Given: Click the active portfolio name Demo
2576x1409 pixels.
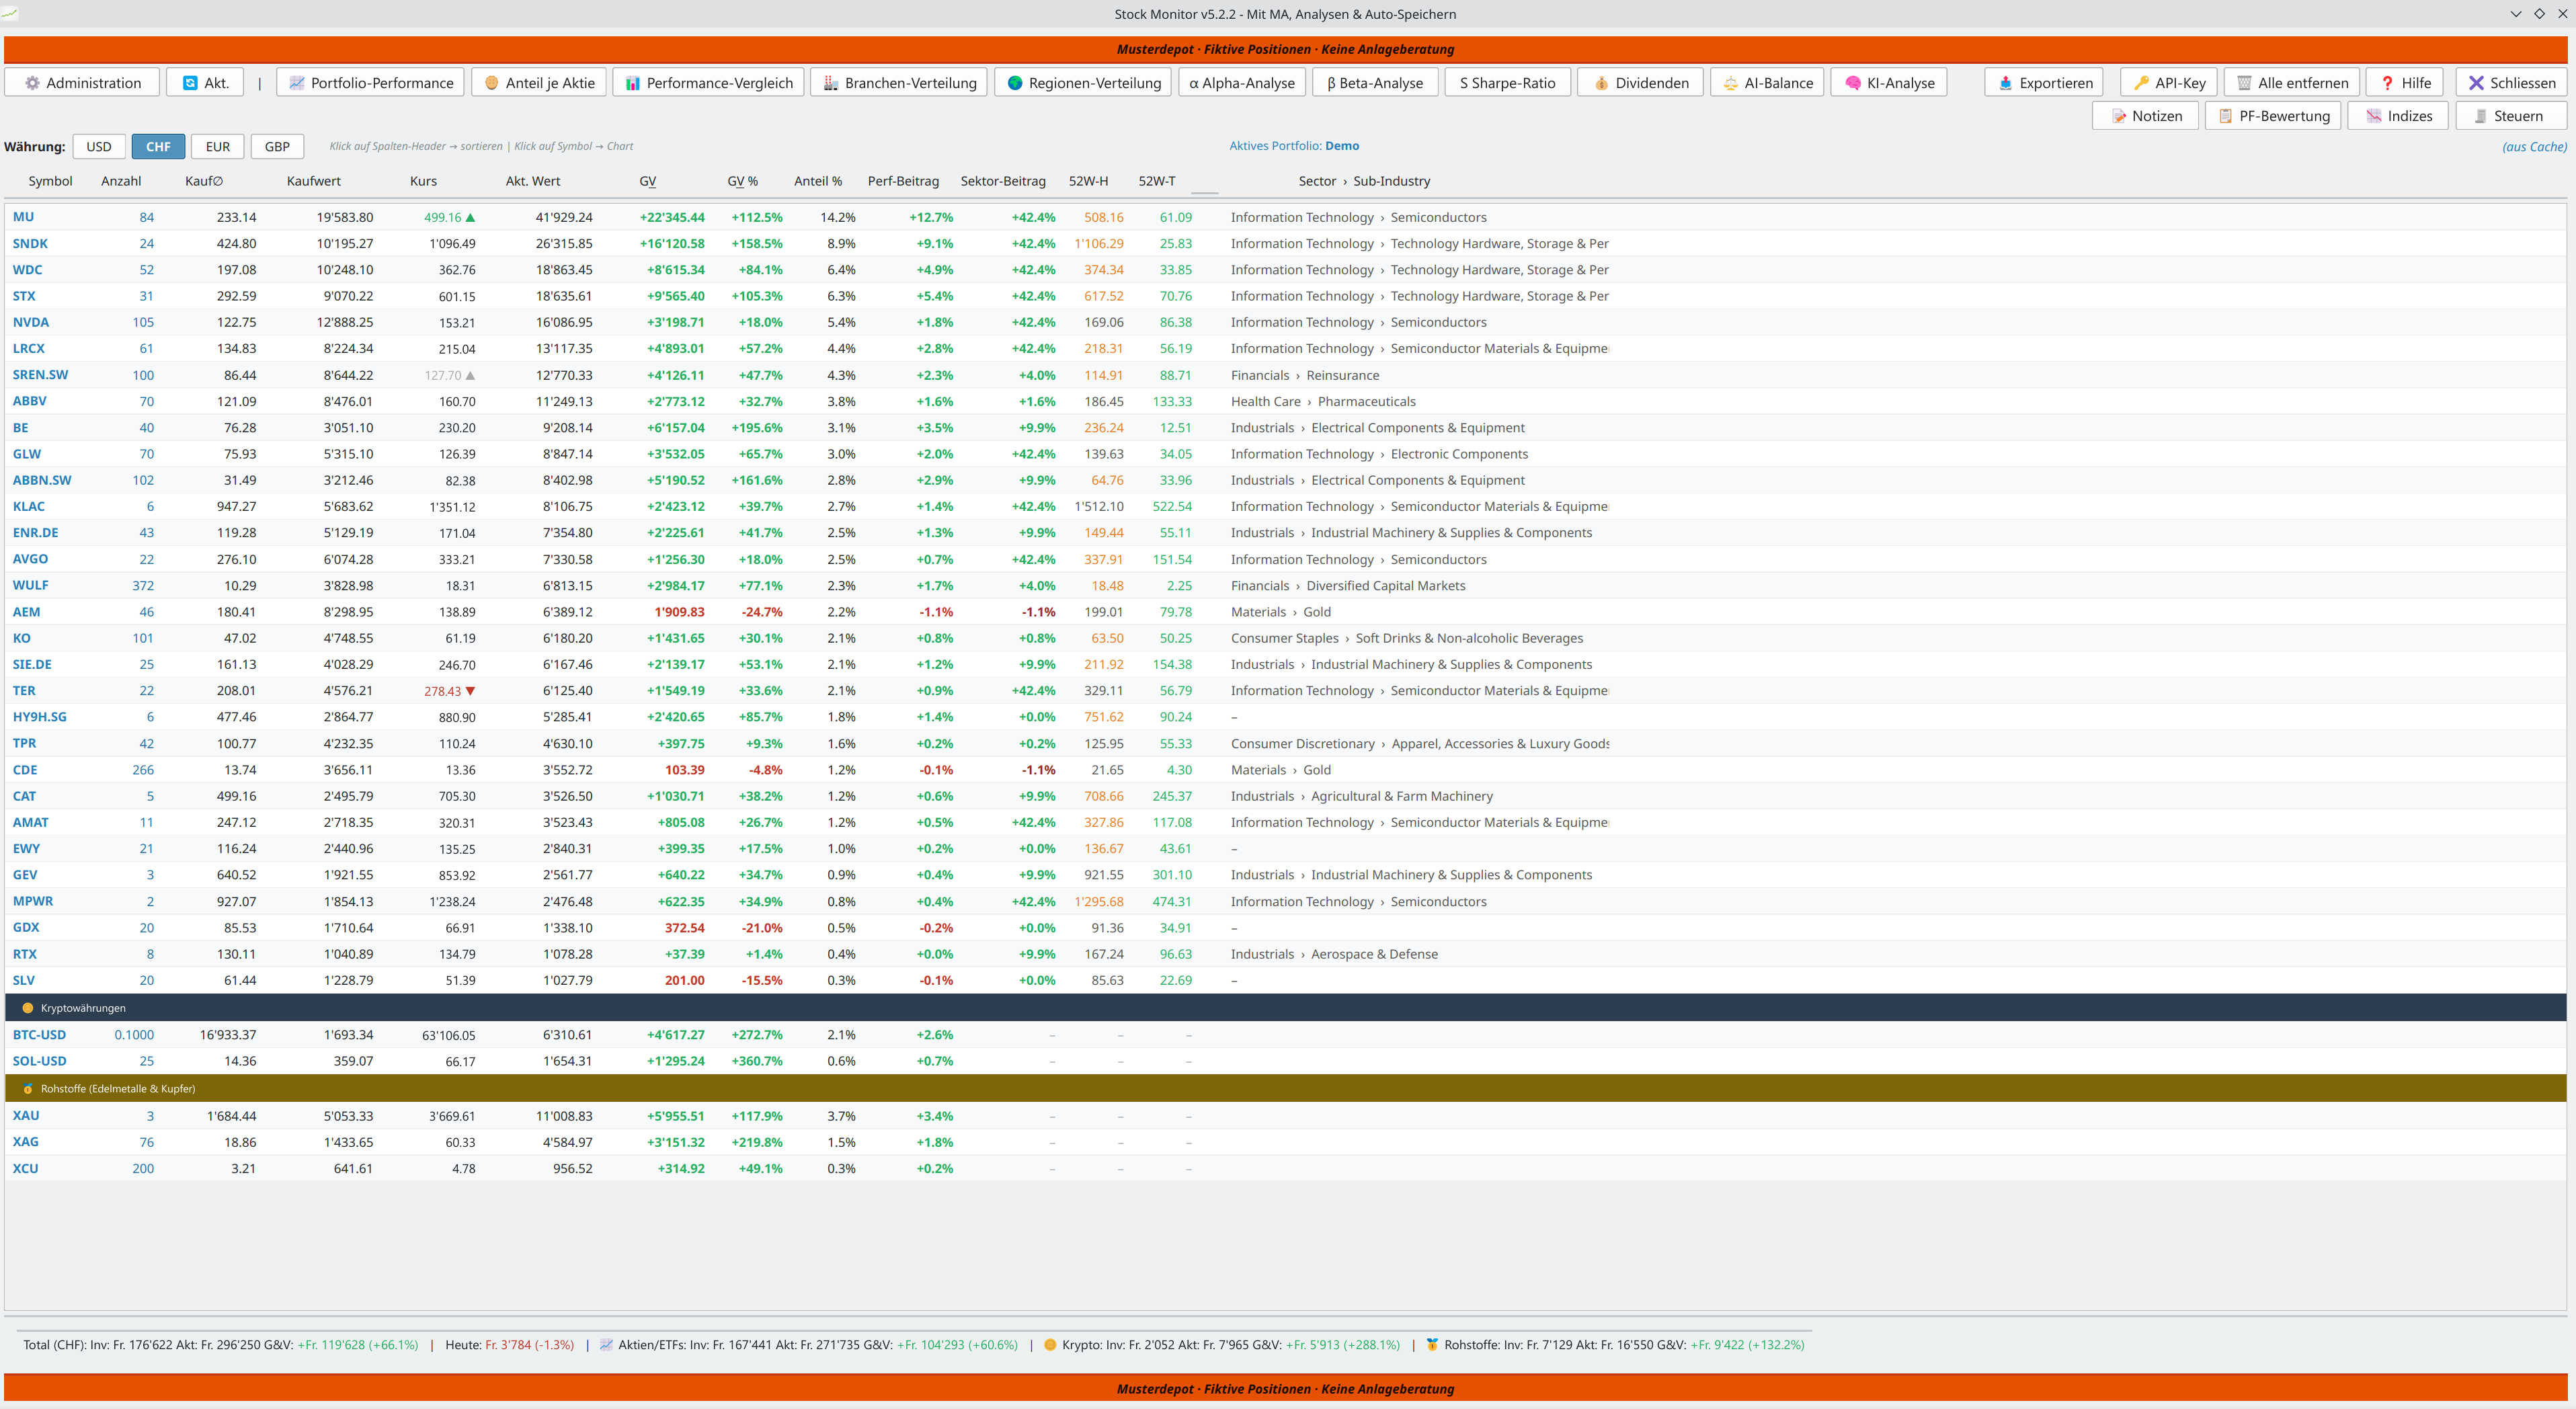Looking at the screenshot, I should tap(1342, 146).
